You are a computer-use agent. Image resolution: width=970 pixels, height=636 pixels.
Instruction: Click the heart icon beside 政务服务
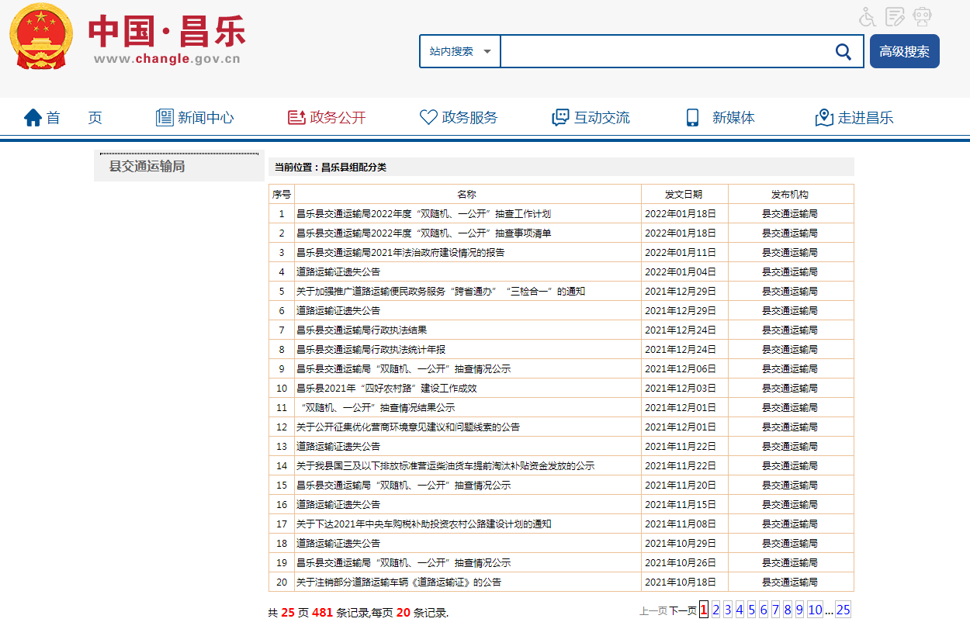(428, 118)
